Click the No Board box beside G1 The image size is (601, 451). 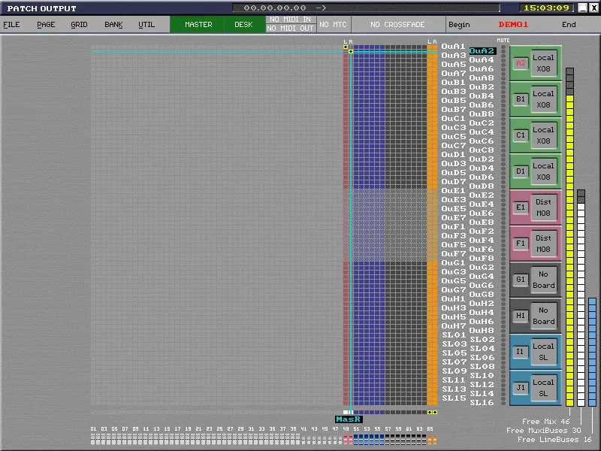click(543, 280)
